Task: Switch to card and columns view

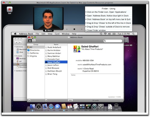Action: click(x=30, y=41)
